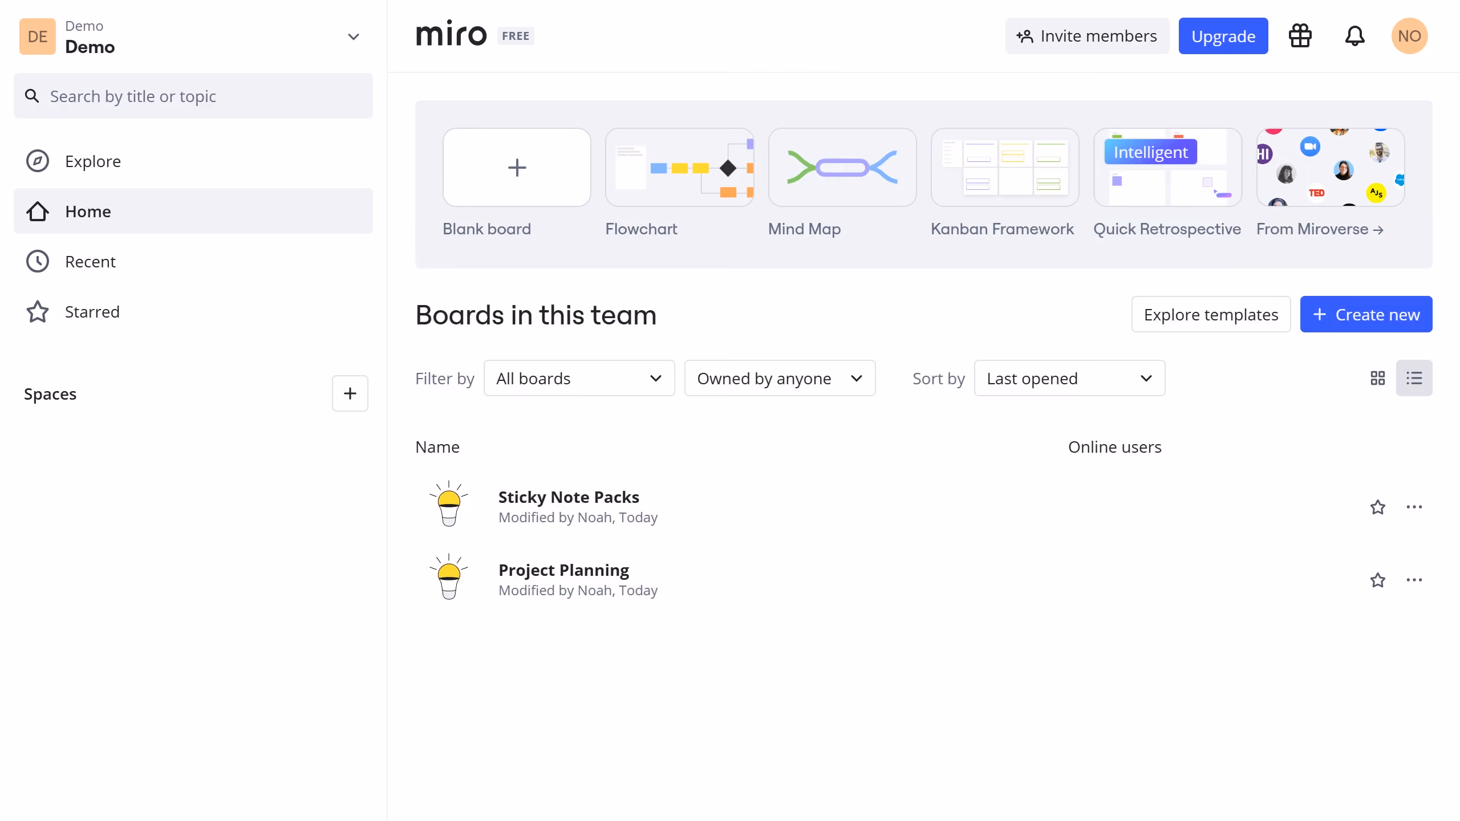This screenshot has width=1460, height=821.
Task: Click the Explore compass icon
Action: (38, 161)
